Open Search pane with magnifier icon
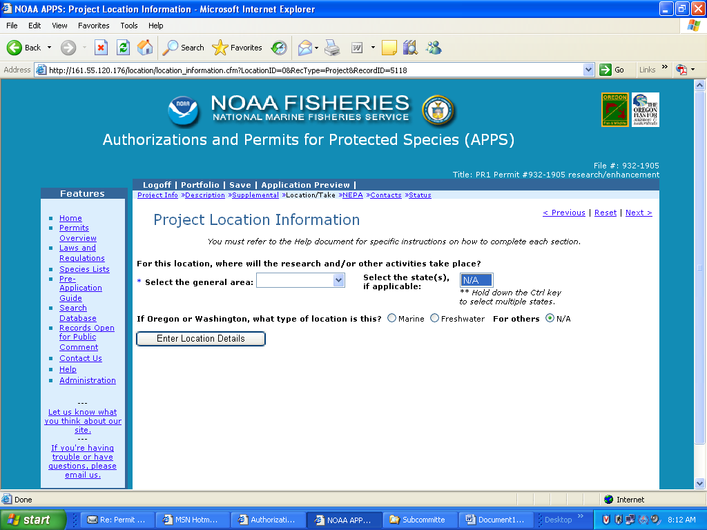The image size is (707, 530). [170, 48]
